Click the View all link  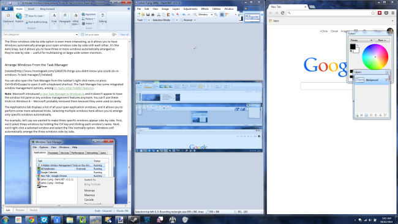coord(124,34)
